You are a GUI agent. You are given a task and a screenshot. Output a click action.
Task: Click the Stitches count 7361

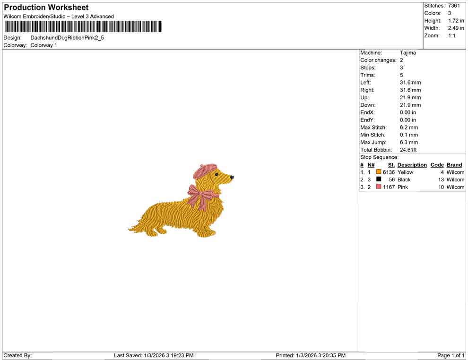pyautogui.click(x=454, y=6)
